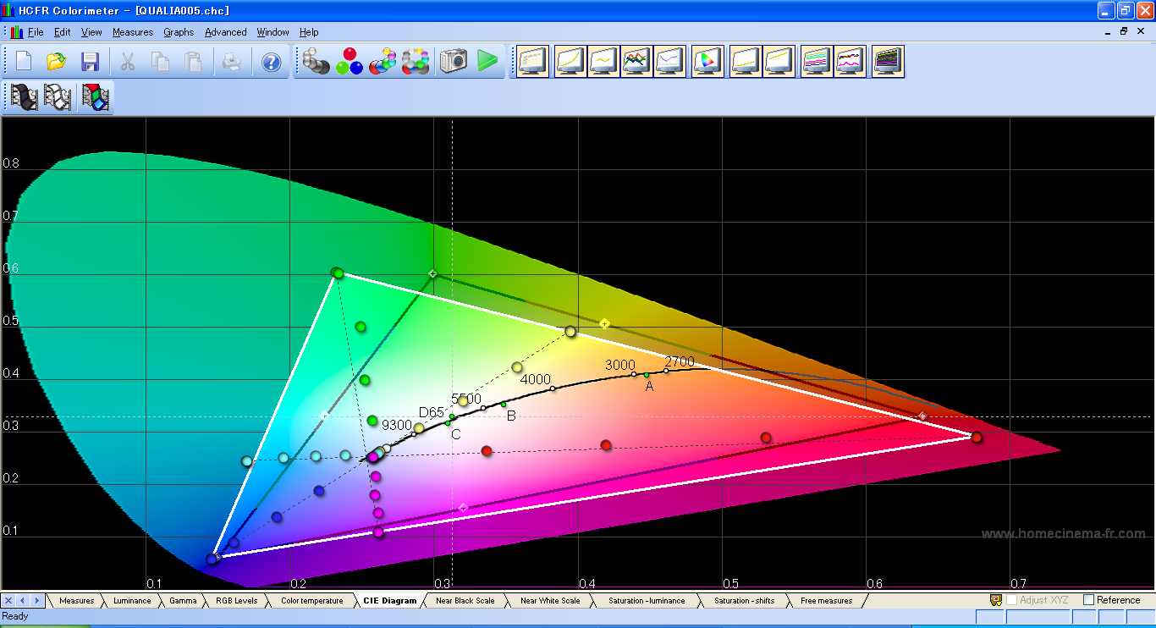Click the blue floppy disk Save icon
1156x628 pixels.
click(90, 61)
